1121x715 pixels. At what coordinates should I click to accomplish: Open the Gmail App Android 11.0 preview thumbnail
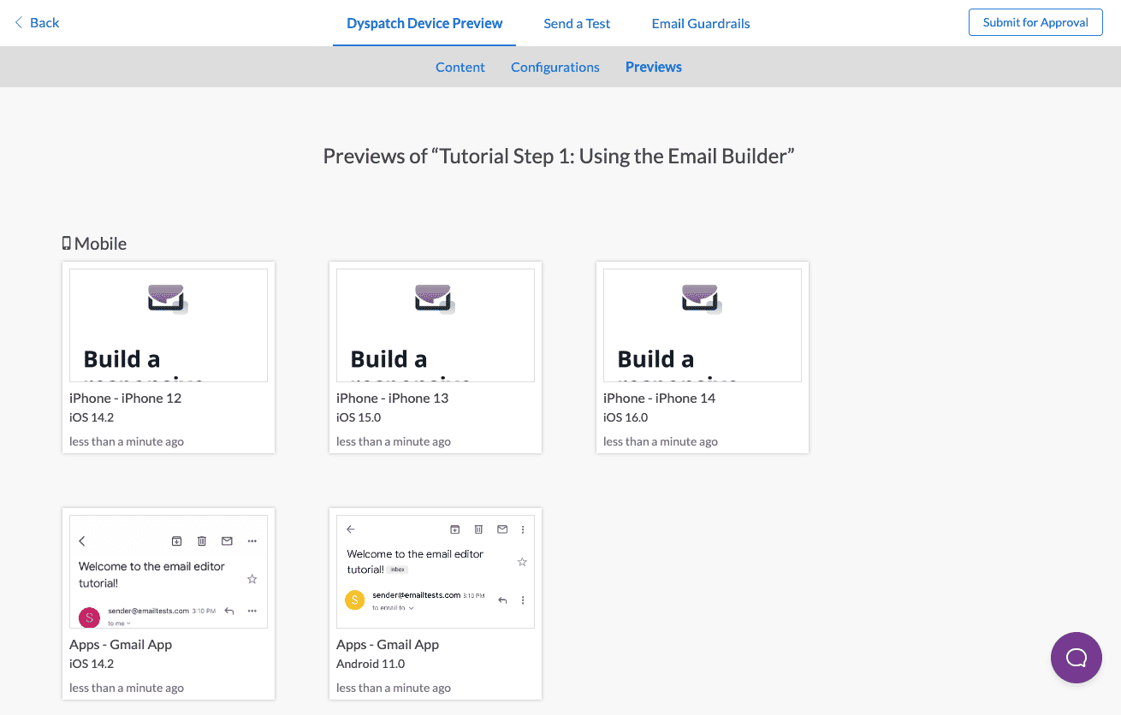[x=436, y=571]
